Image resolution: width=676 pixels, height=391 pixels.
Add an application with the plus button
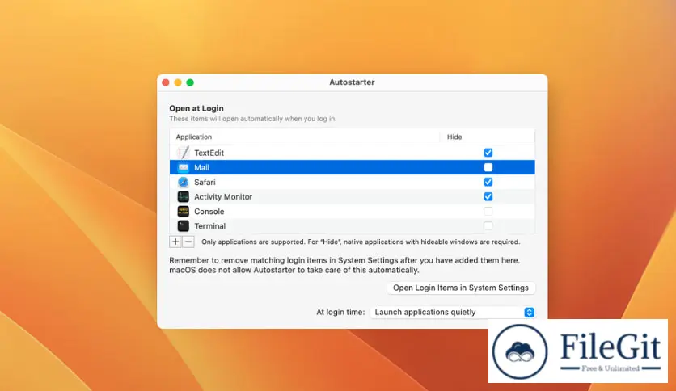click(x=175, y=242)
